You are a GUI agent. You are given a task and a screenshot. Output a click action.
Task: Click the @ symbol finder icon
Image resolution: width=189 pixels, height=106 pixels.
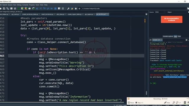pos(15,9)
